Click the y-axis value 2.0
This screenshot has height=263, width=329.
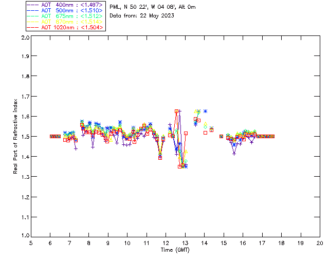(x=25, y=37)
